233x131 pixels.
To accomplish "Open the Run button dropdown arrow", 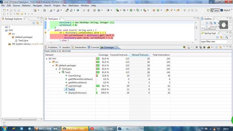I will click(134, 10).
